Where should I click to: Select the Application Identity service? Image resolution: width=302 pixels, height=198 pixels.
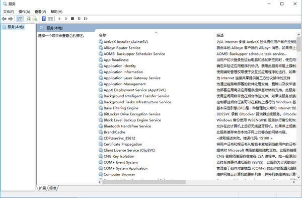pyautogui.click(x=120, y=66)
